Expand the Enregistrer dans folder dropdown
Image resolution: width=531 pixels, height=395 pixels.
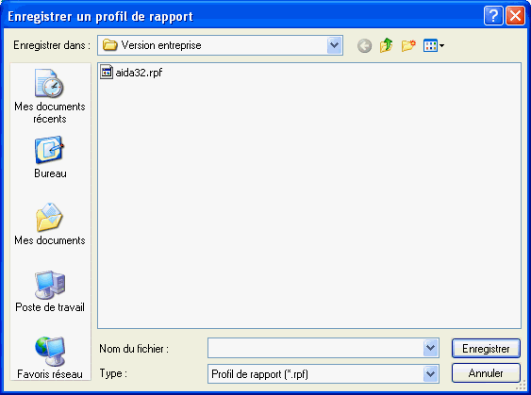click(x=334, y=45)
